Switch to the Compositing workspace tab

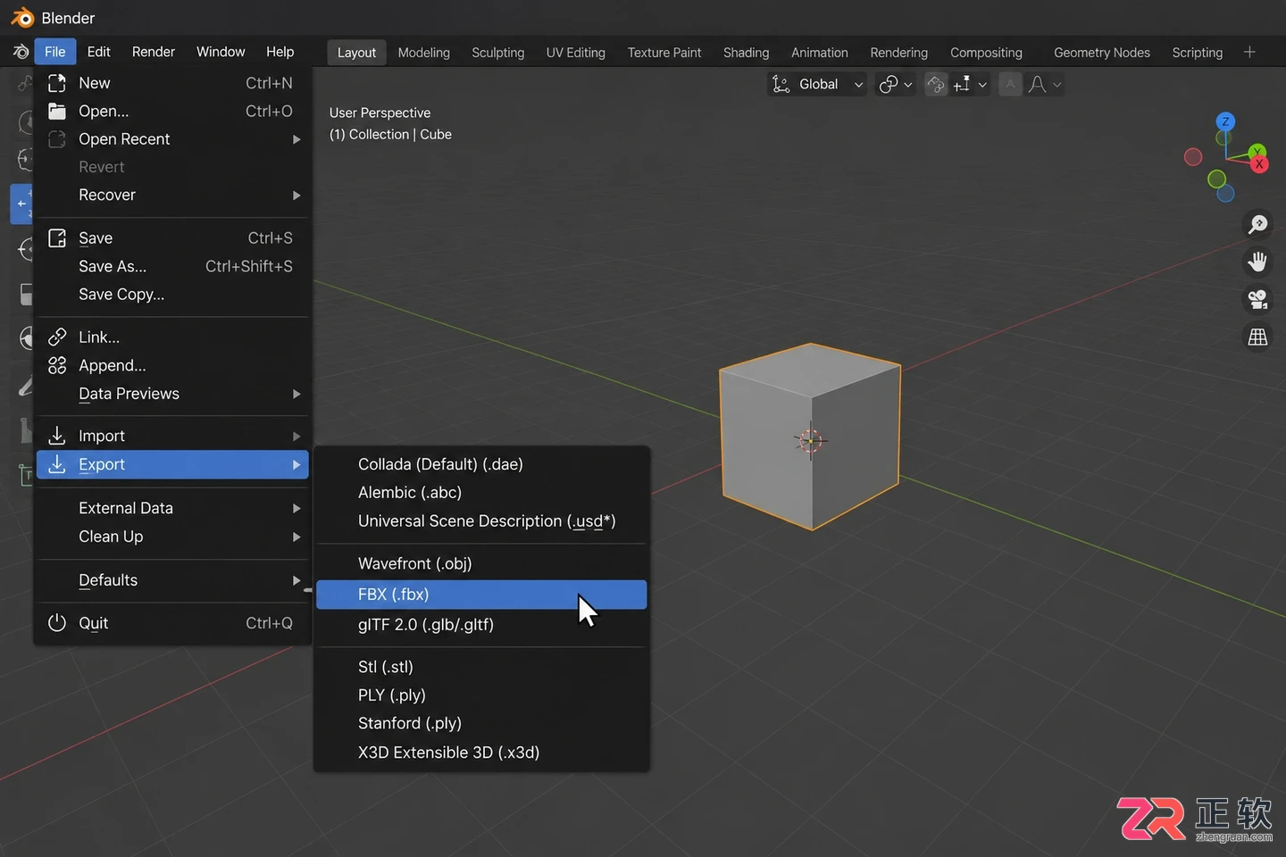[987, 53]
